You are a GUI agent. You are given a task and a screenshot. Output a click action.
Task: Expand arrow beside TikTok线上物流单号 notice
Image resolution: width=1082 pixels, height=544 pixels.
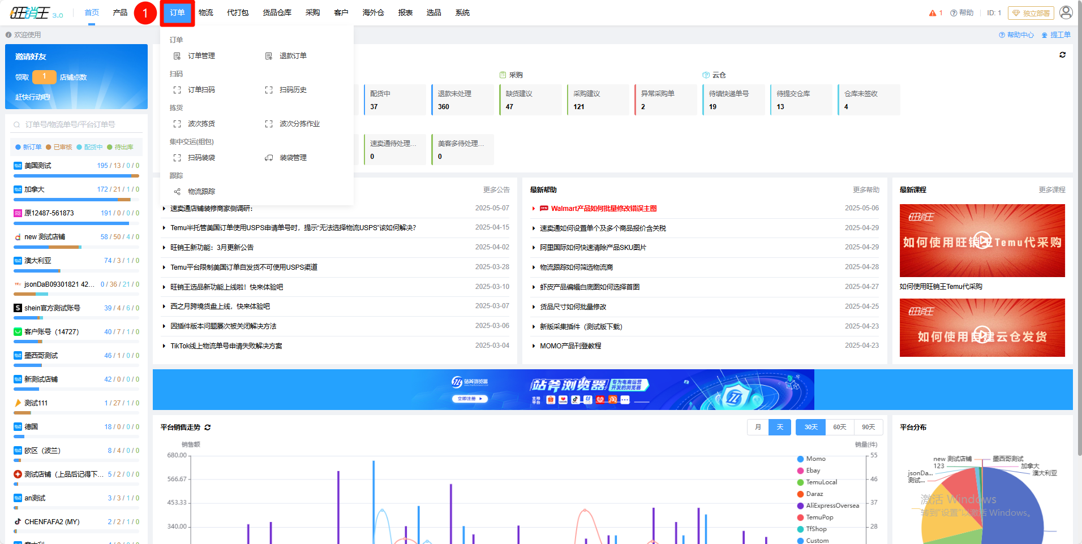pos(164,346)
